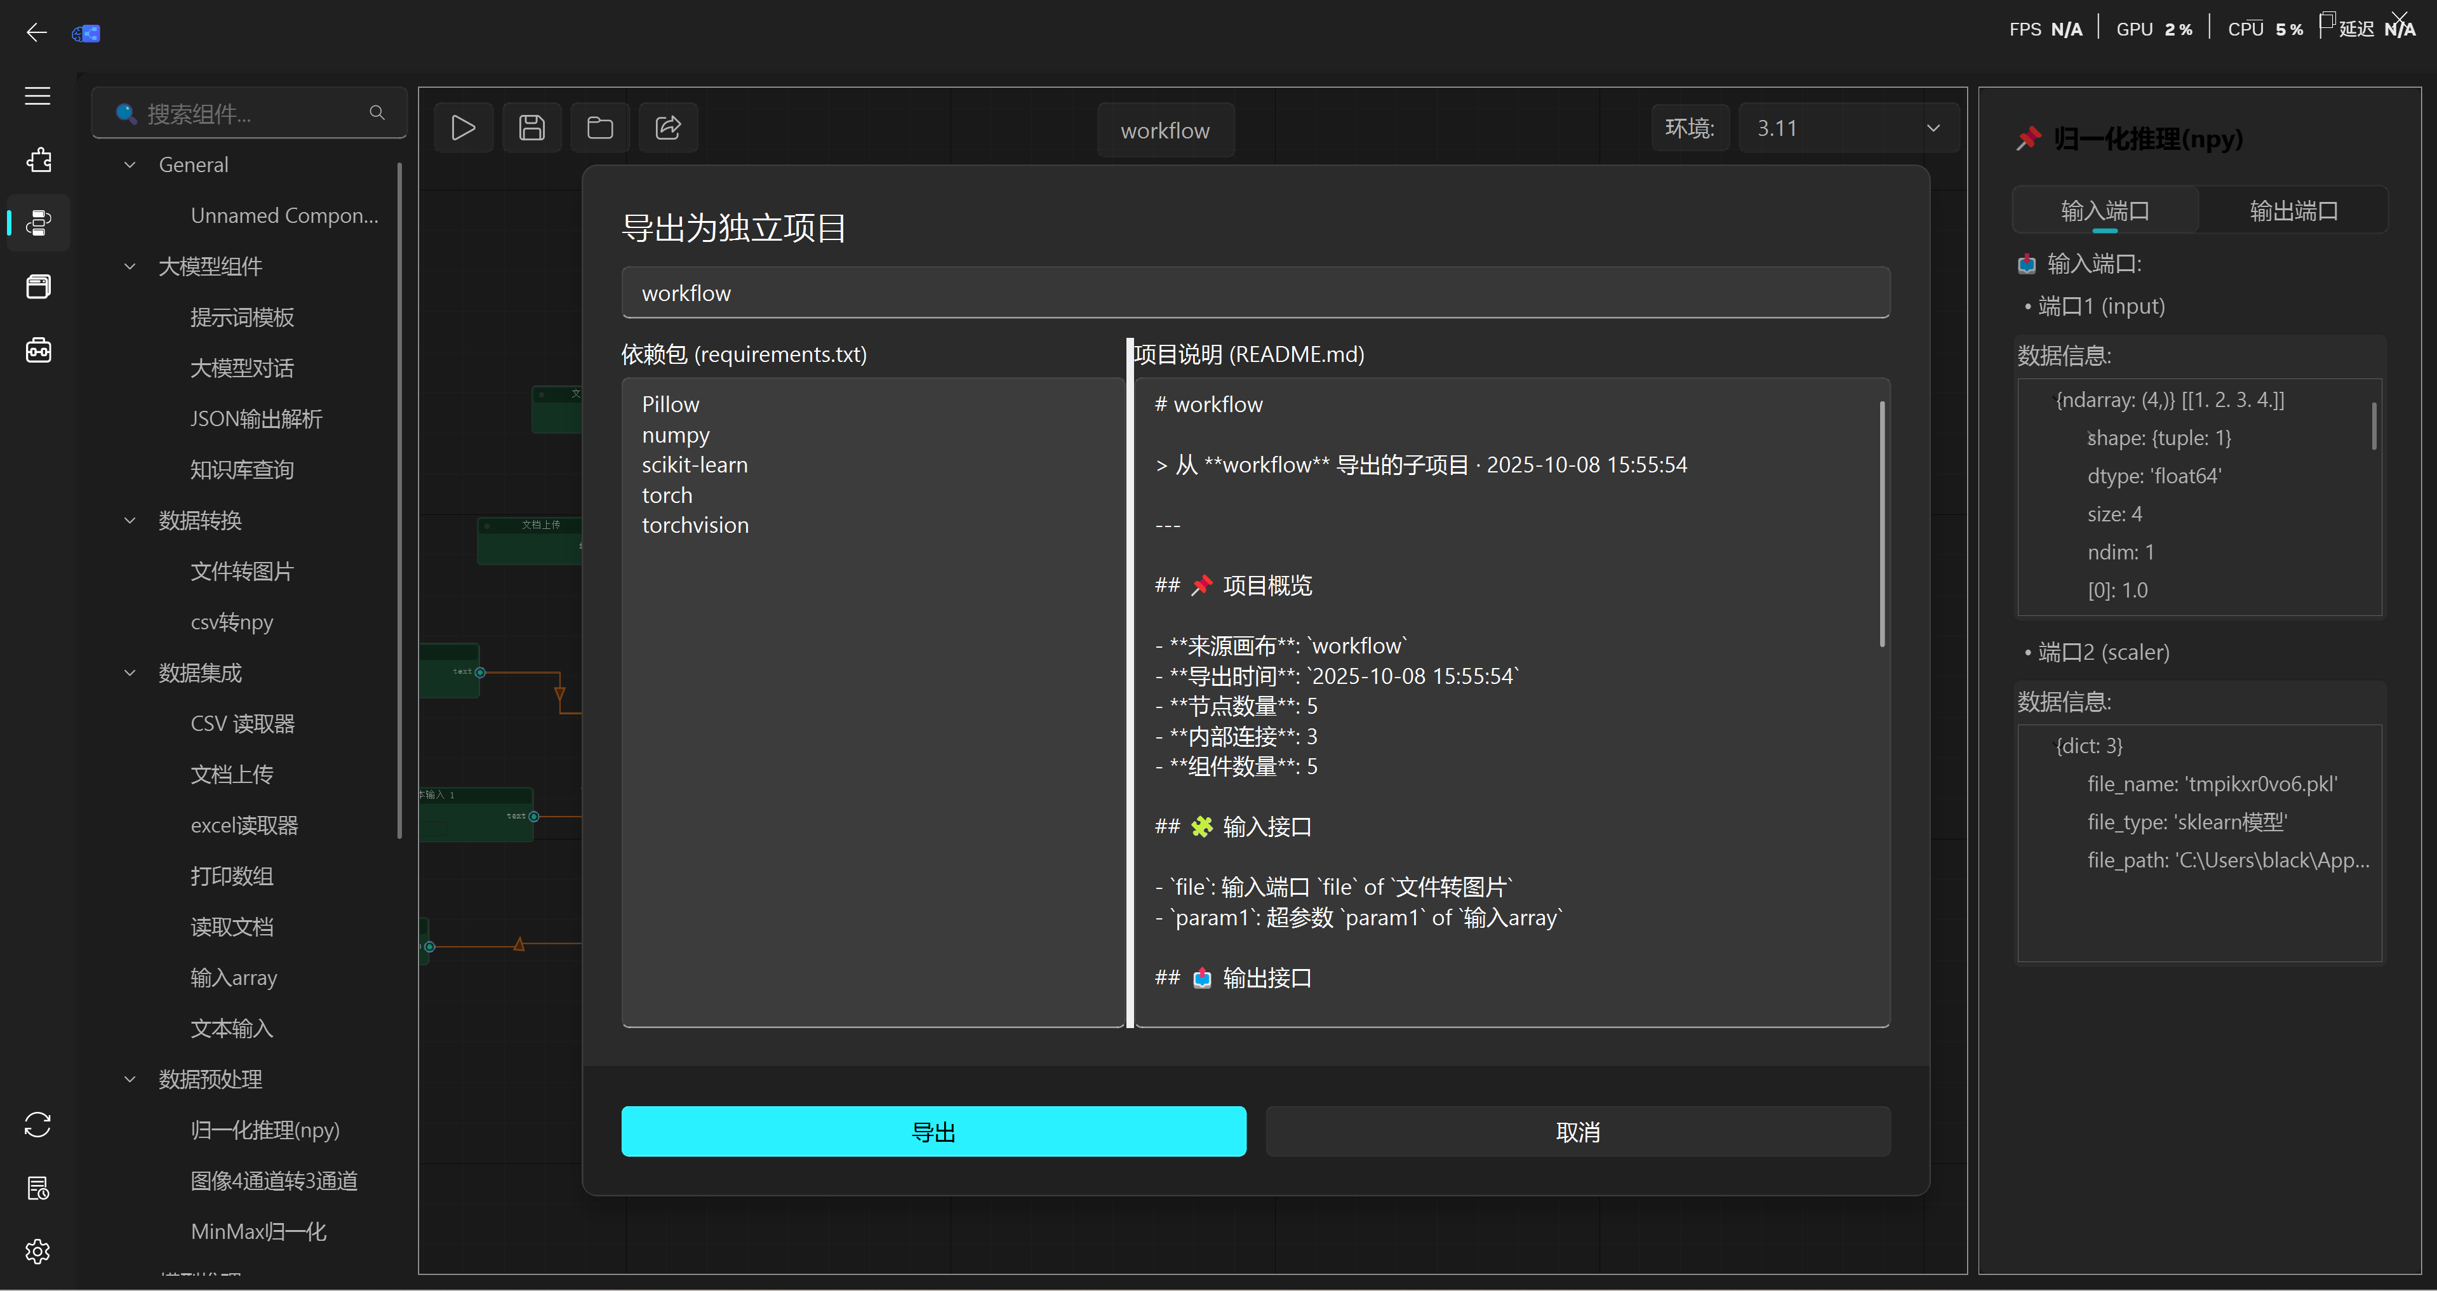This screenshot has width=2437, height=1291.
Task: Click the GPU usage indicator
Action: 2154,29
